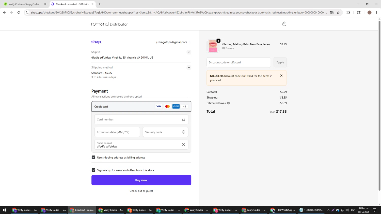Click the URL address bar
The height and width of the screenshot is (214, 381).
tap(179, 12)
